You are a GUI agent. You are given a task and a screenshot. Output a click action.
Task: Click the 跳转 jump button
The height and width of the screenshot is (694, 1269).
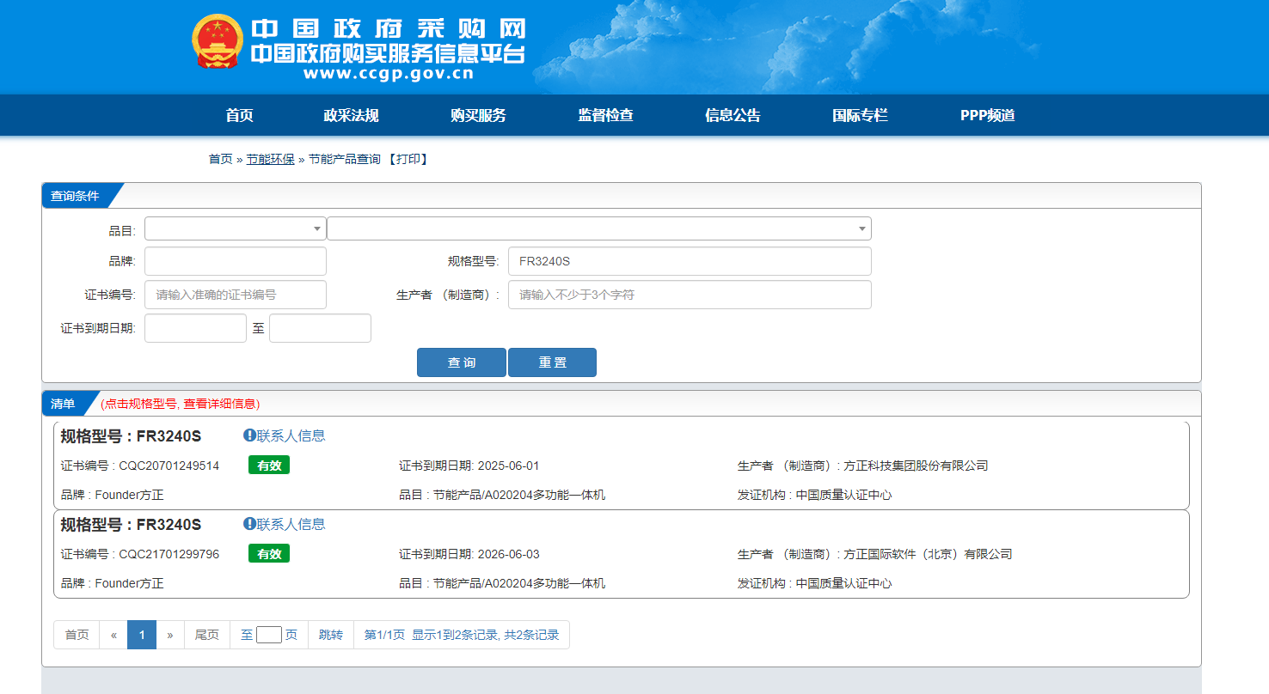(331, 635)
